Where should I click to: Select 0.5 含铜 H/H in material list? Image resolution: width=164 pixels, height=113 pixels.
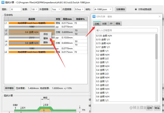[x=103, y=89]
